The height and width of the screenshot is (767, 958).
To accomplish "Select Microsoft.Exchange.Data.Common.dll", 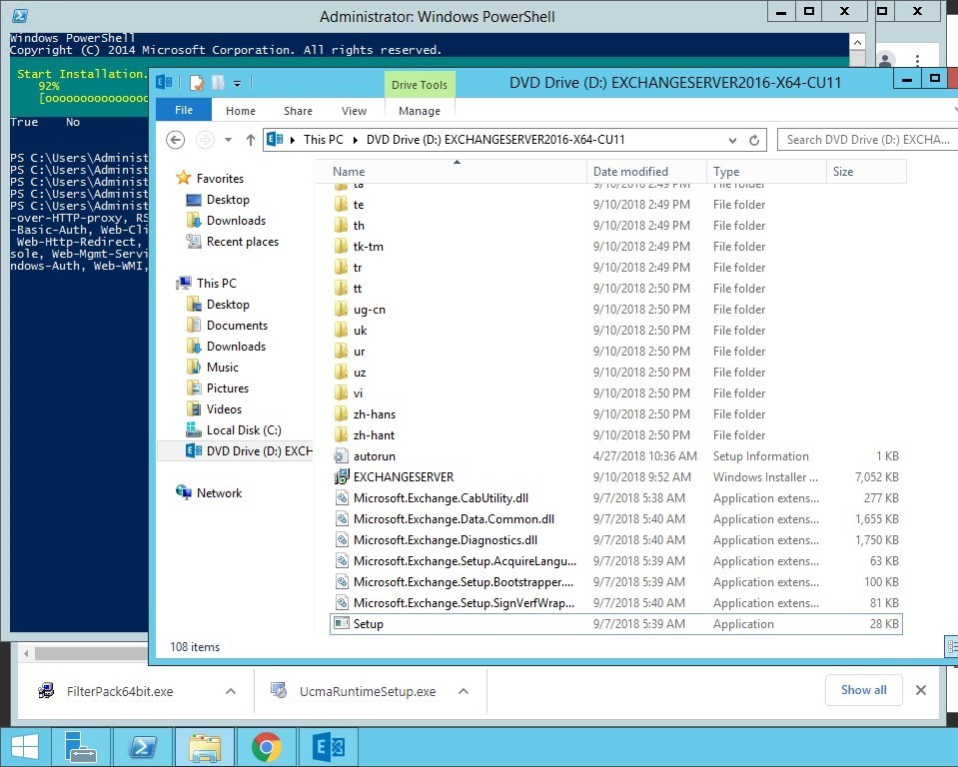I will [615, 519].
